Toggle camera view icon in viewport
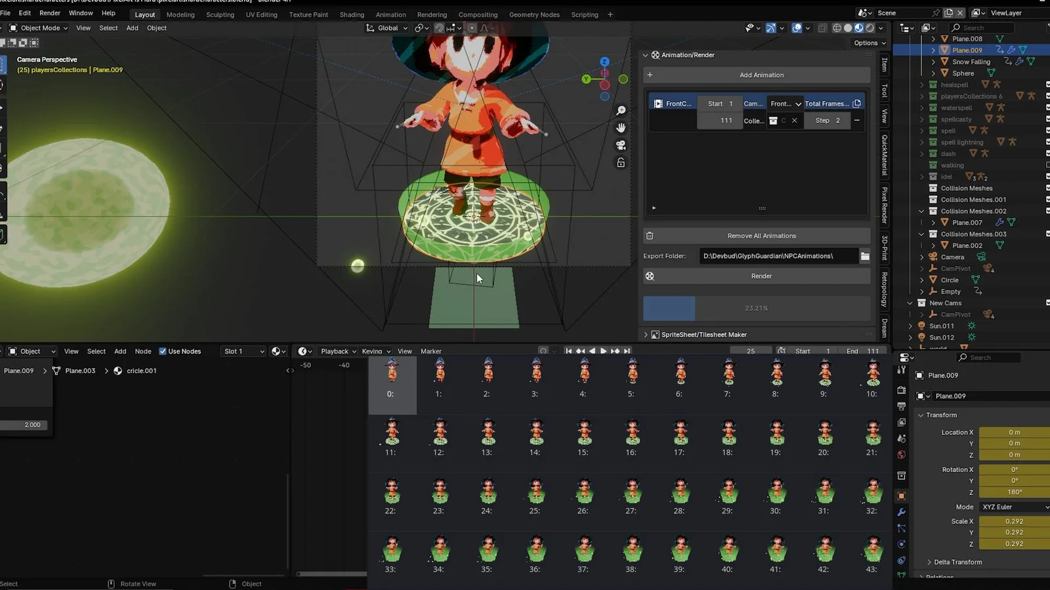Viewport: 1050px width, 590px height. pyautogui.click(x=621, y=146)
